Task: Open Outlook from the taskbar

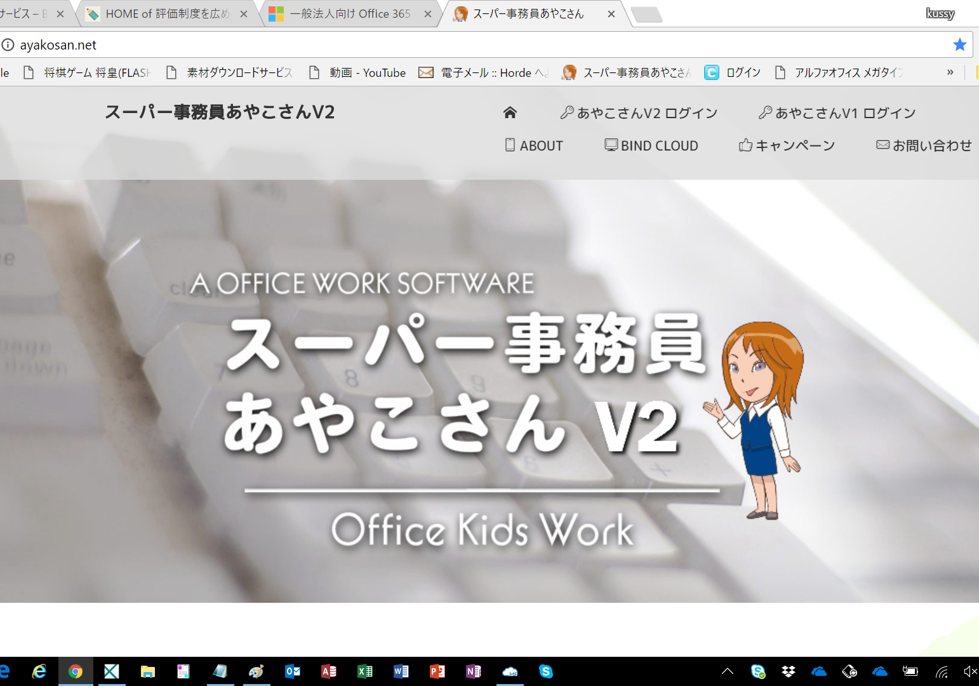Action: 293,671
